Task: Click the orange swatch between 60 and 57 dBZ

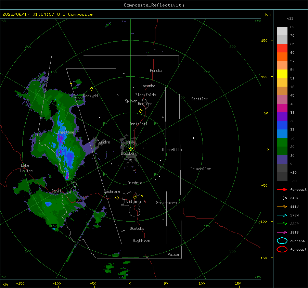Action: pos(282,57)
